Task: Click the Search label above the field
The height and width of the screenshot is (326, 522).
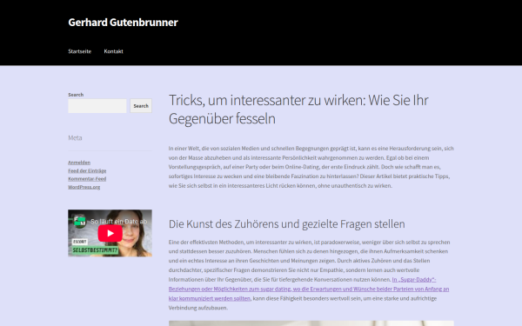Action: 76,95
